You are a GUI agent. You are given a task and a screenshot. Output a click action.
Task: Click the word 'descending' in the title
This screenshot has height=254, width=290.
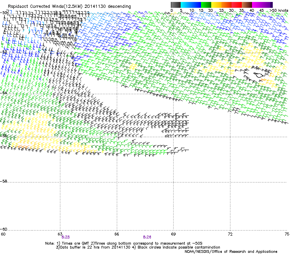(119, 7)
